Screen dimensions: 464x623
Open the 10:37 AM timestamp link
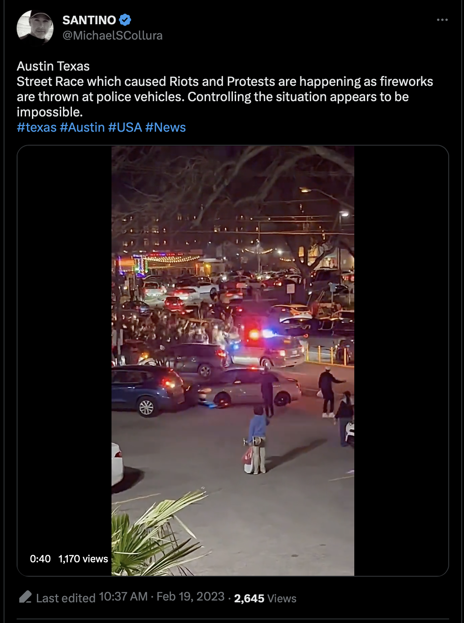tap(123, 596)
